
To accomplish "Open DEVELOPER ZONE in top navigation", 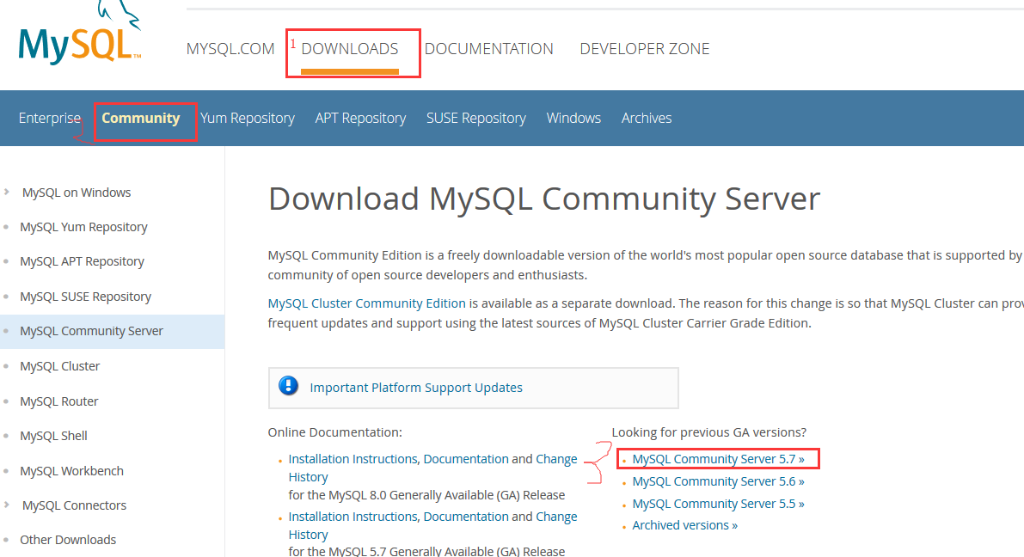I will point(644,49).
